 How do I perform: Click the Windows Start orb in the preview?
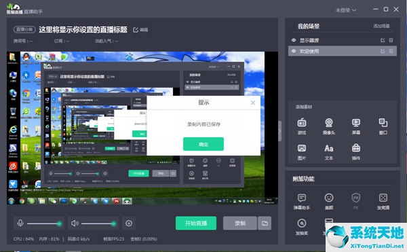pyautogui.click(x=11, y=201)
